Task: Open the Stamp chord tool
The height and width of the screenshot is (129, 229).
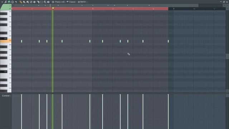Action: tap(13, 2)
